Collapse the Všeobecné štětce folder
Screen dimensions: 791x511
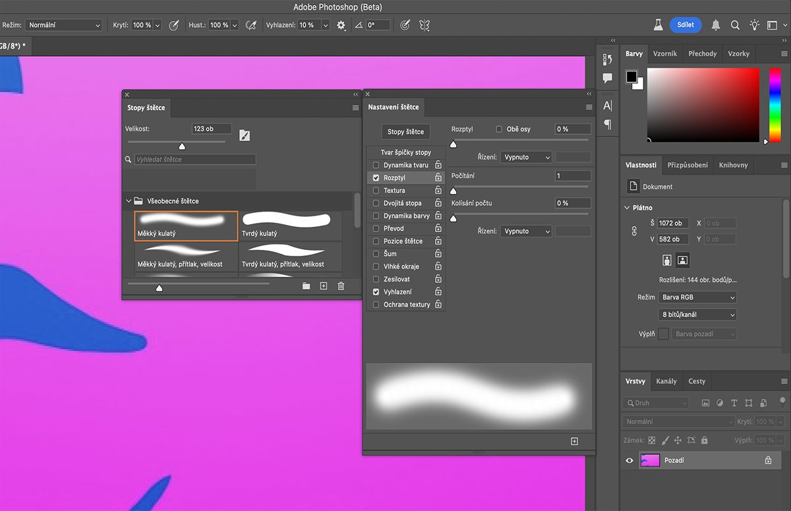[x=129, y=201]
